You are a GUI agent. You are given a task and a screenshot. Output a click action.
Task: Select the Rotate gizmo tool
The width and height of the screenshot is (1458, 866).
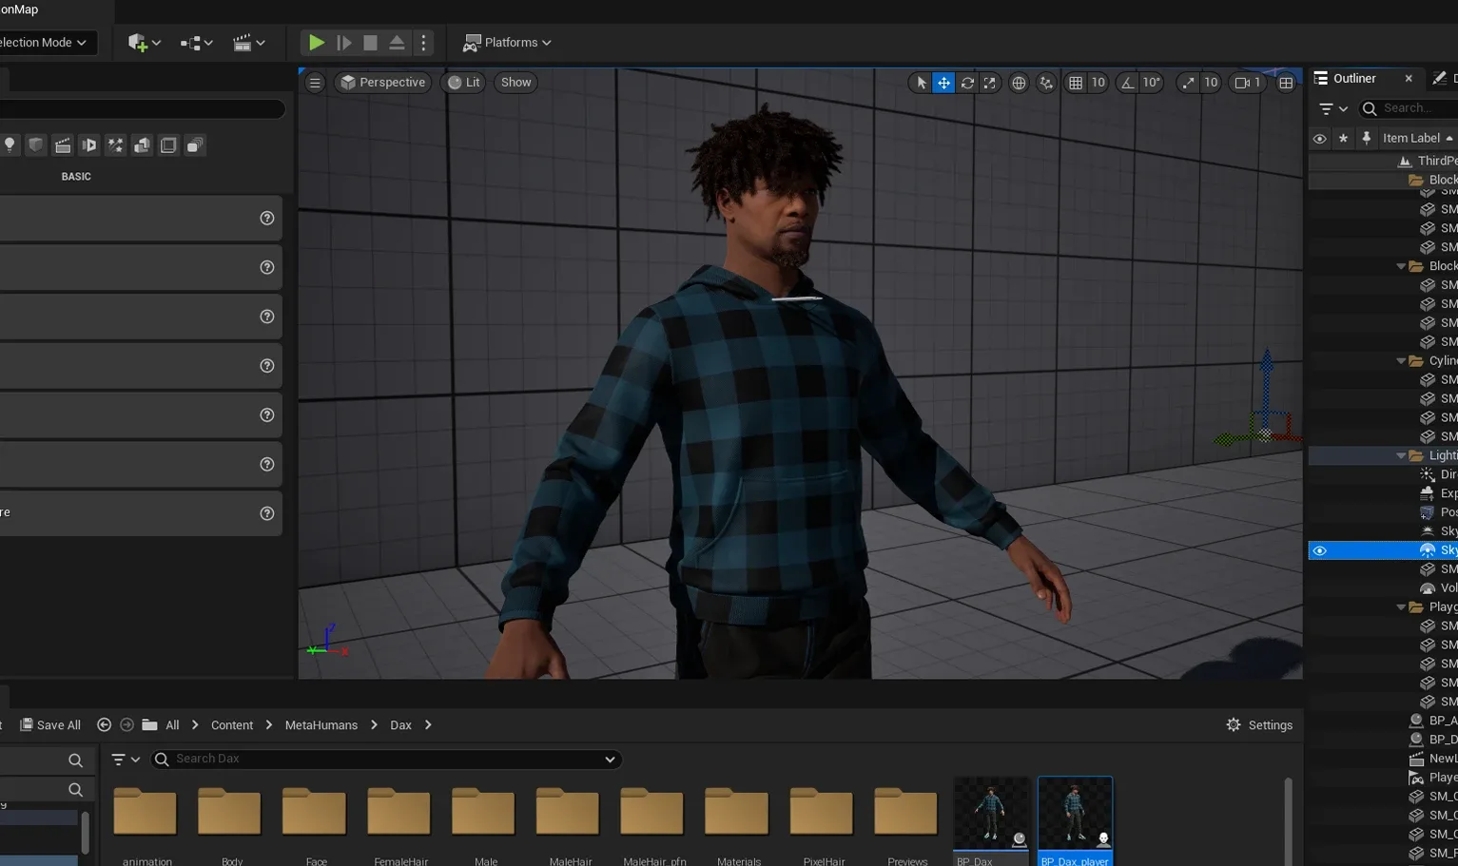pyautogui.click(x=967, y=83)
